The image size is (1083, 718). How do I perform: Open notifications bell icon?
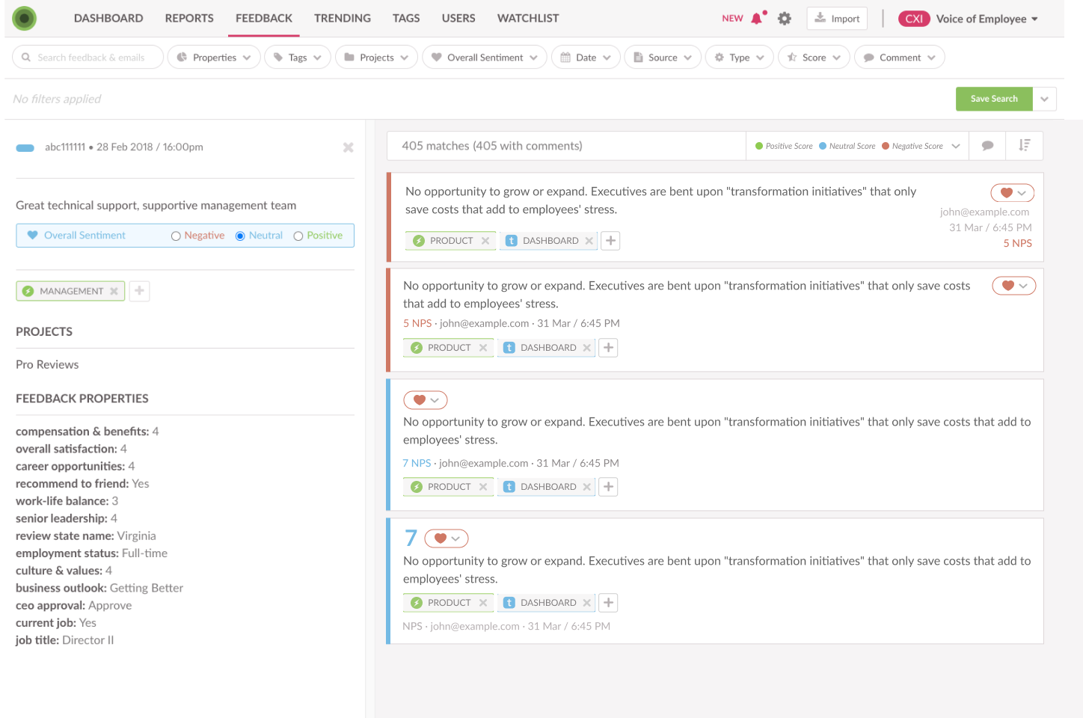pyautogui.click(x=758, y=18)
